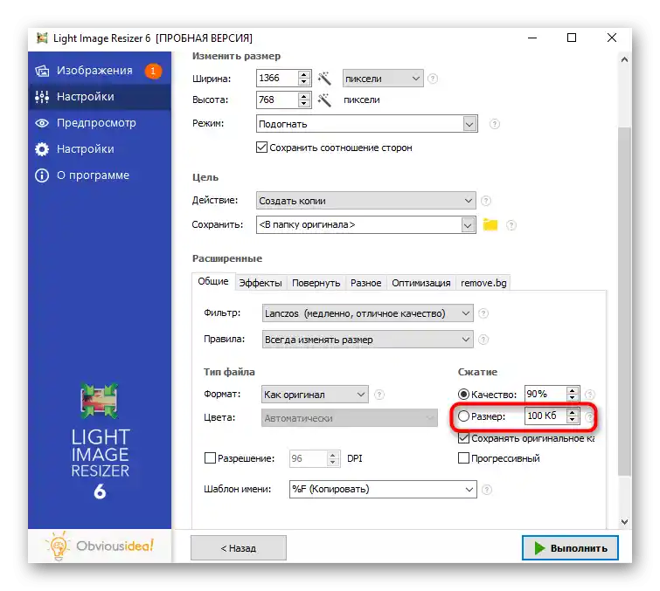Click the yellow folder browse icon

(490, 225)
